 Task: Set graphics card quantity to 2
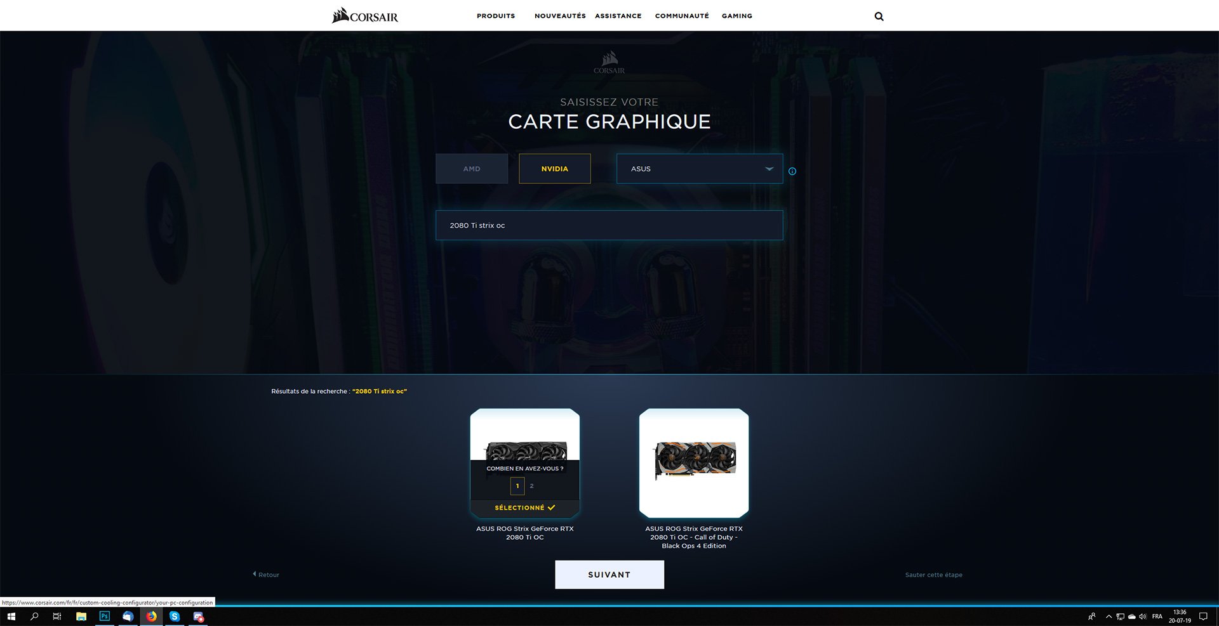pos(531,486)
